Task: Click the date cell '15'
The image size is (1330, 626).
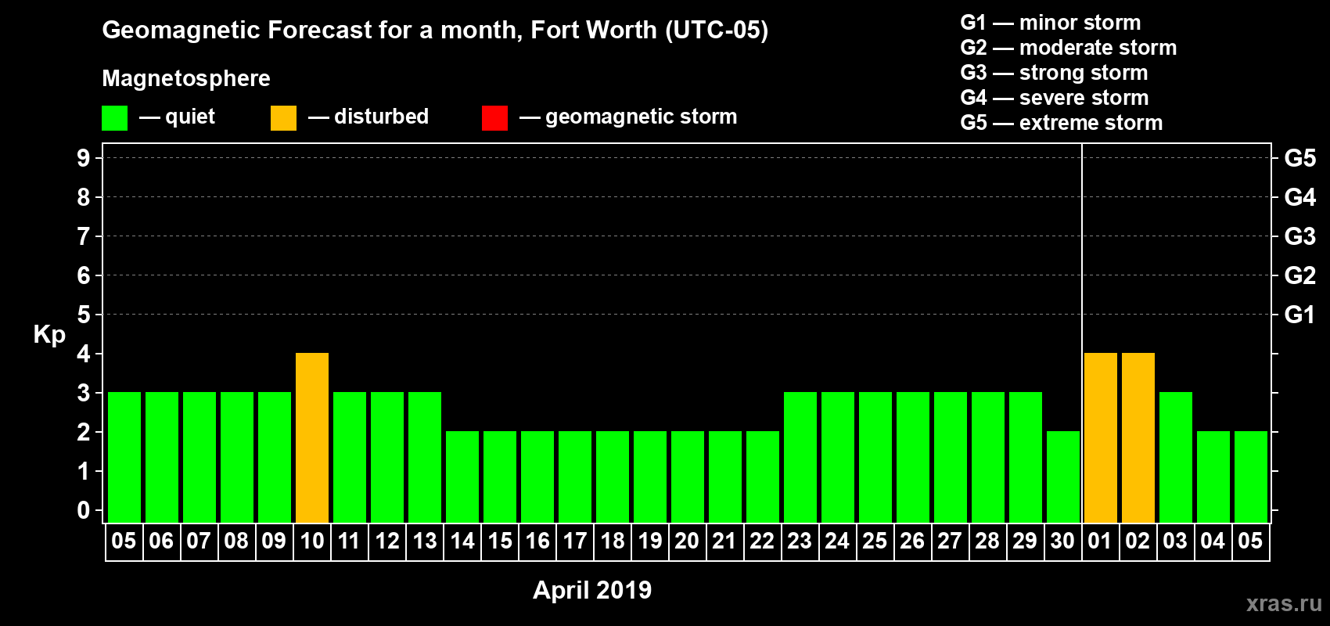Action: click(x=500, y=541)
